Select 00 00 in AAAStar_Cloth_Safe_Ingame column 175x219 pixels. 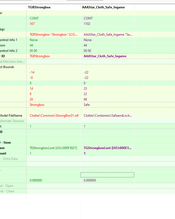click(87, 51)
